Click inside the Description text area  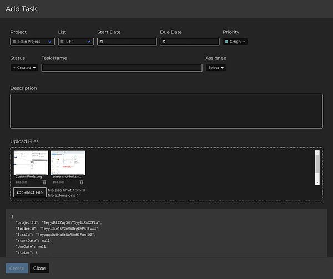(x=167, y=111)
